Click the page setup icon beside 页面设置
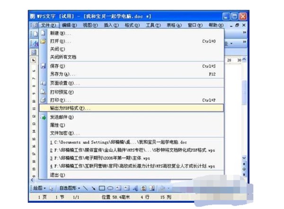Screen dimensions: 284x209 tap(43, 83)
